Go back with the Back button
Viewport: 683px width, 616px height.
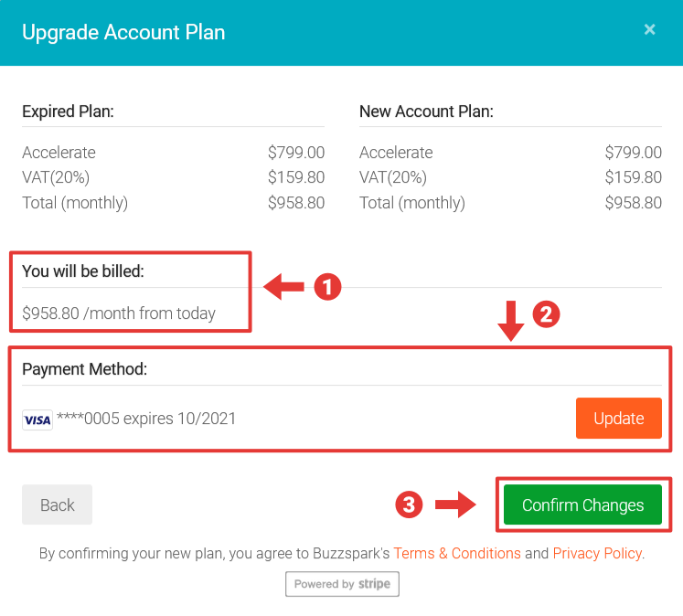pyautogui.click(x=57, y=504)
